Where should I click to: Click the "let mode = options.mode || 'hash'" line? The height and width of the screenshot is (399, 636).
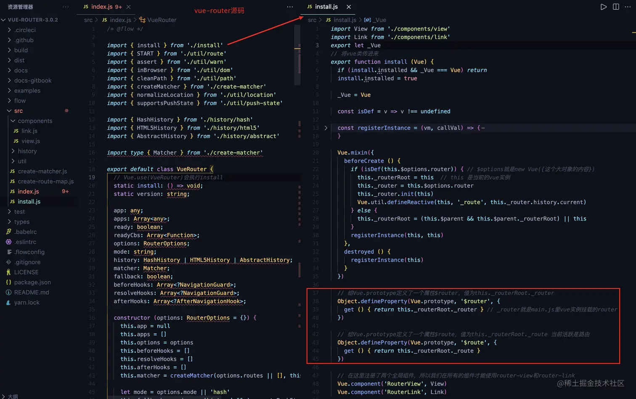pos(175,392)
